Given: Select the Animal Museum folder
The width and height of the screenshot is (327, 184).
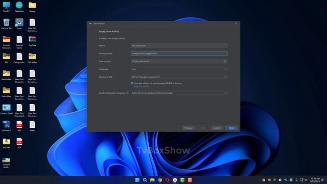Looking at the screenshot, I should pos(6,42).
